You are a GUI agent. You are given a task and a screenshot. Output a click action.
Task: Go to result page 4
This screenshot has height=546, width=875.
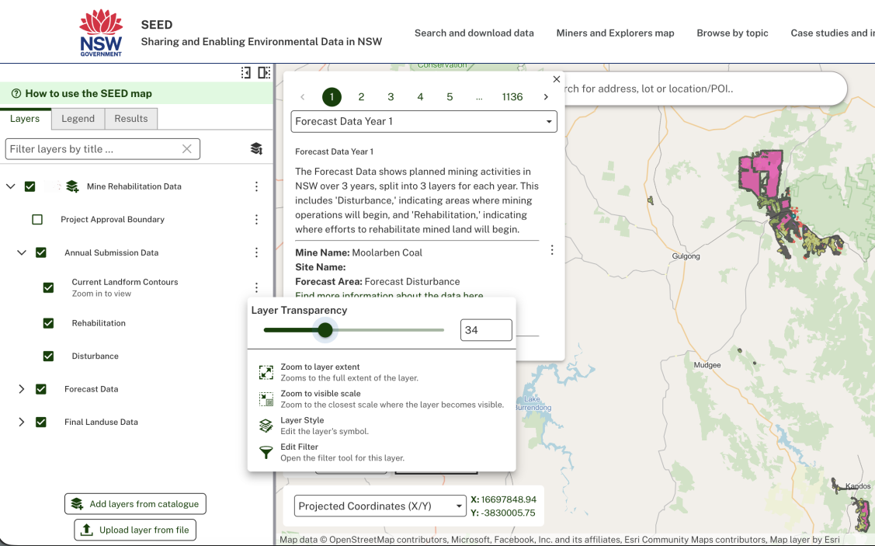[x=420, y=97]
